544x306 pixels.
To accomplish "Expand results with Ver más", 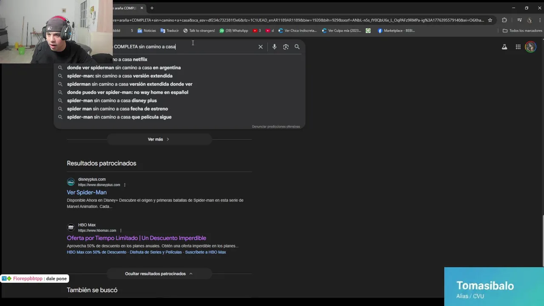I will tap(159, 139).
